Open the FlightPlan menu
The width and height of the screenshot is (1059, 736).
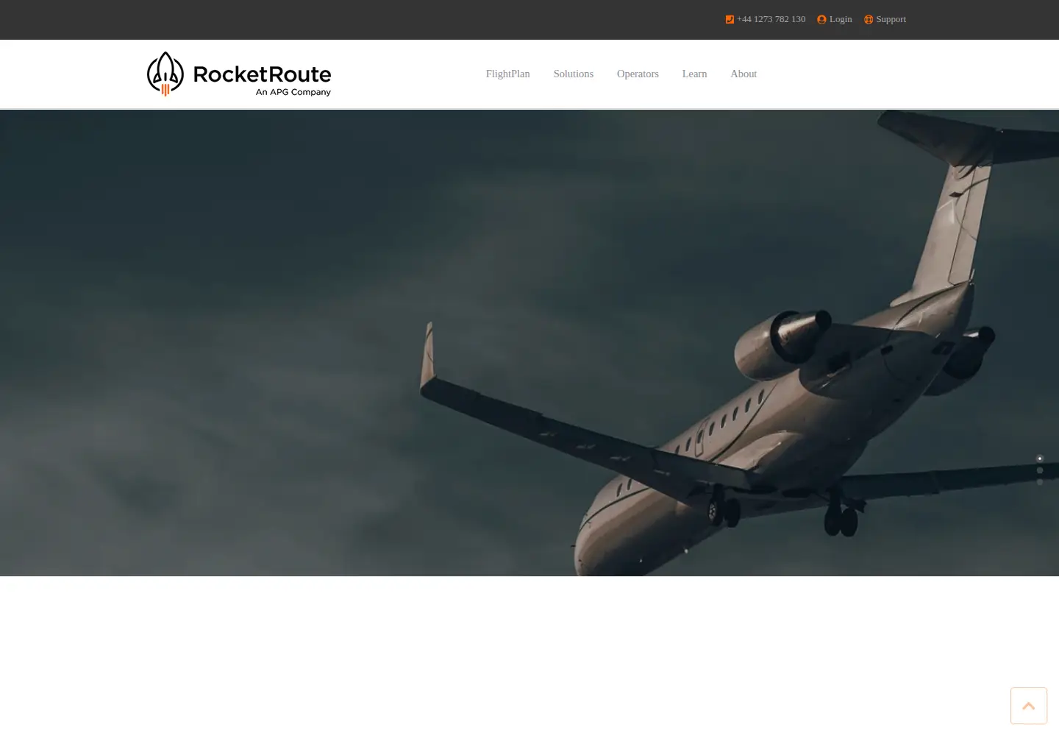point(508,74)
